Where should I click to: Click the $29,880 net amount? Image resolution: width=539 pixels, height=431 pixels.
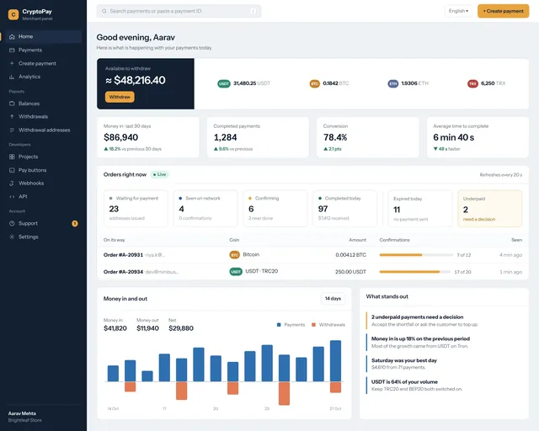coord(181,328)
